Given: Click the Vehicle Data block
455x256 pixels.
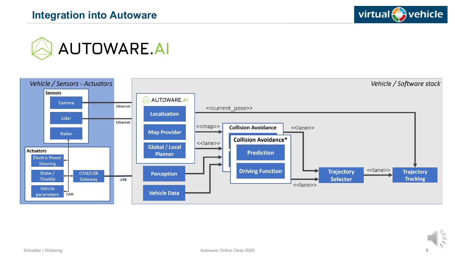Looking at the screenshot, I should tap(164, 193).
